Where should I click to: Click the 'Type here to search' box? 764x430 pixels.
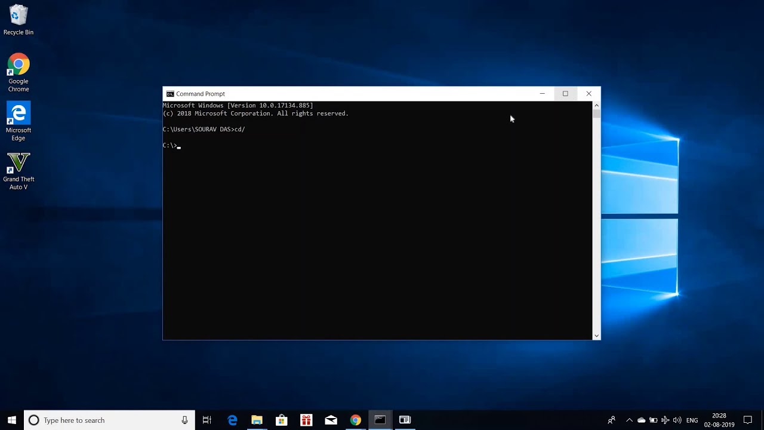point(109,420)
